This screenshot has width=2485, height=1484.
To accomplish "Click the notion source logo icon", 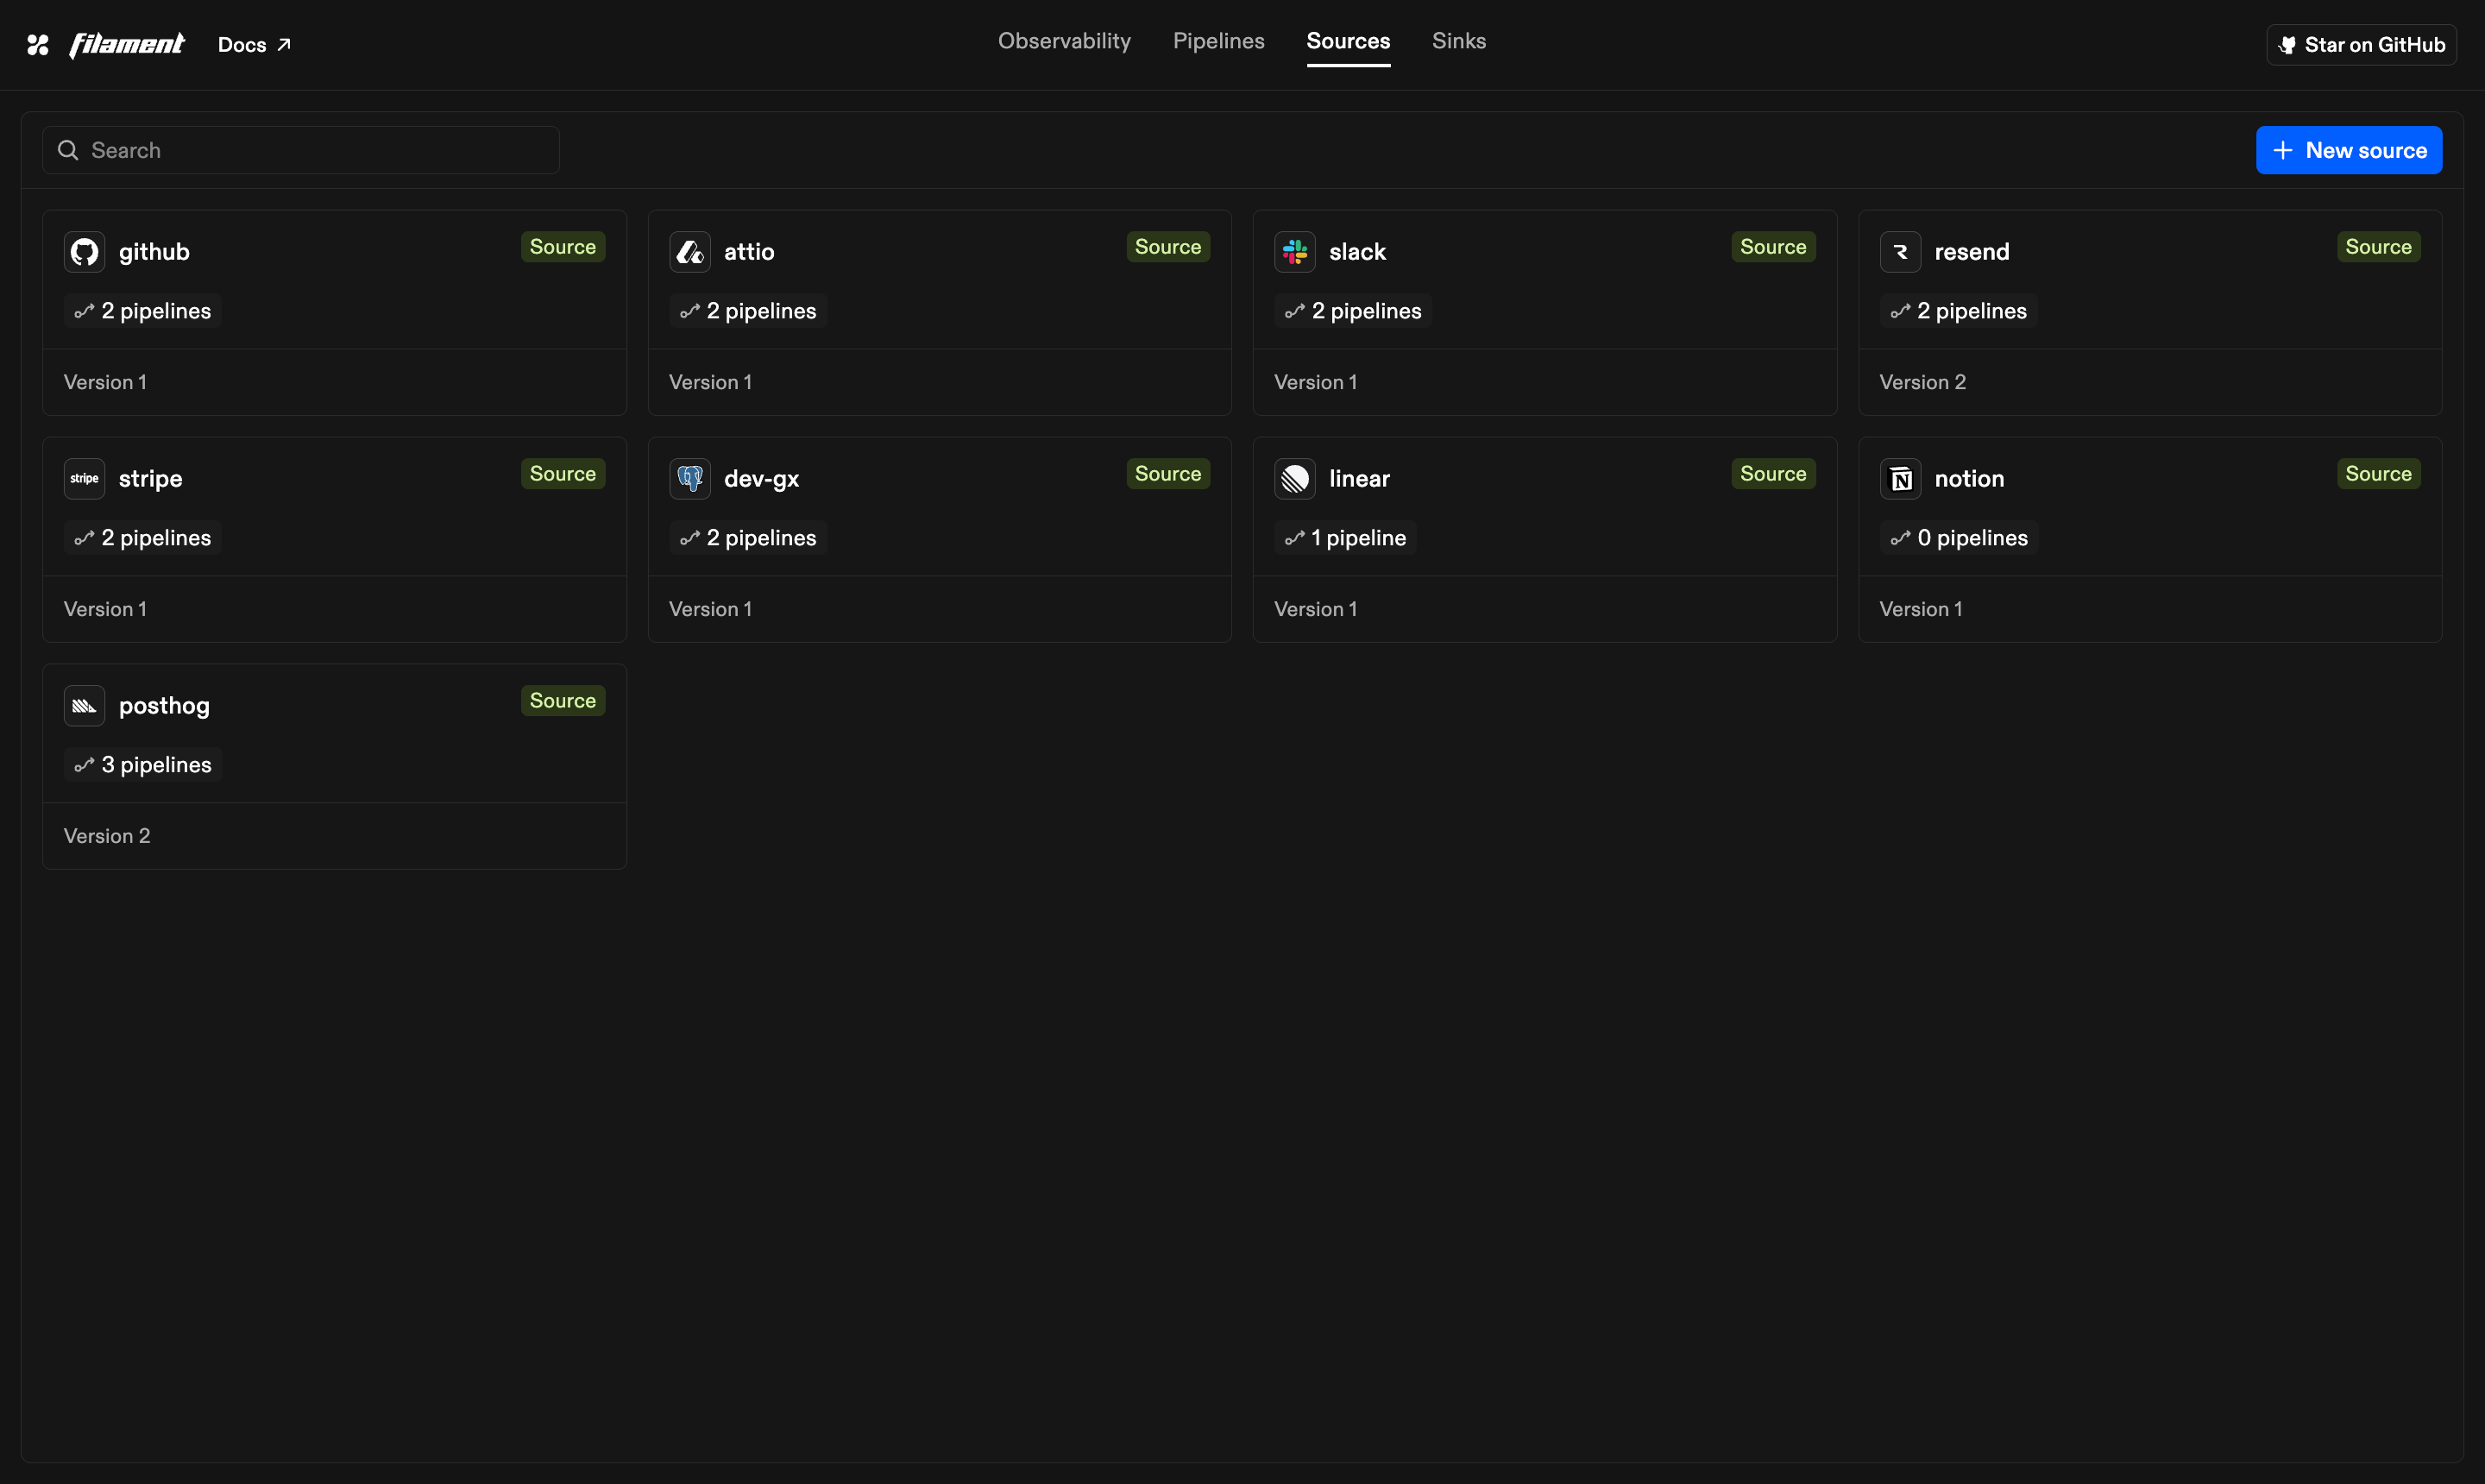I will [x=1899, y=479].
